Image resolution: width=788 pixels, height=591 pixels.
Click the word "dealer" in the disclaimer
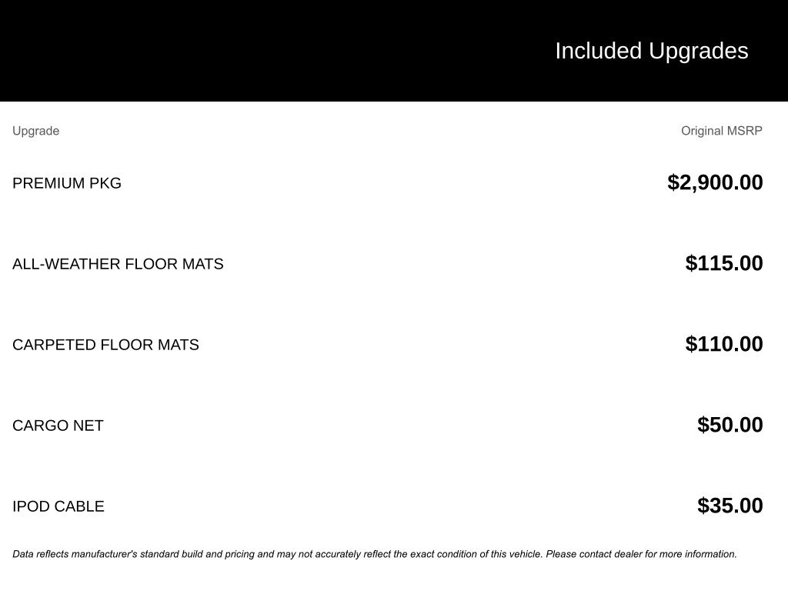628,554
